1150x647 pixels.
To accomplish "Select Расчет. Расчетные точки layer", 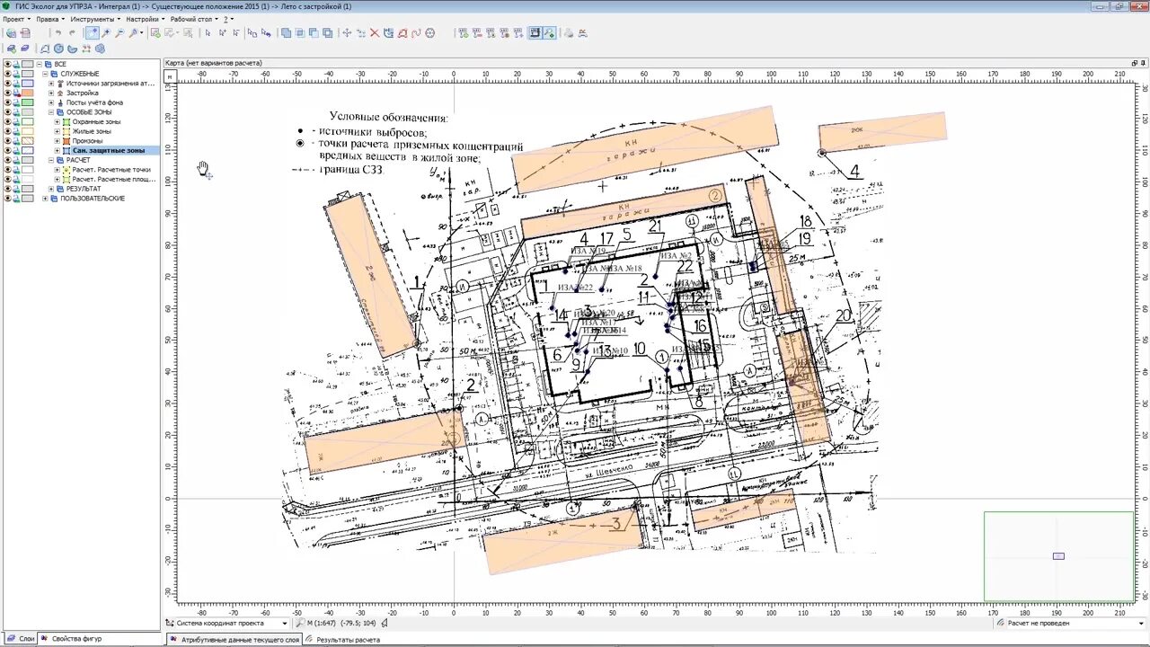I will 111,170.
